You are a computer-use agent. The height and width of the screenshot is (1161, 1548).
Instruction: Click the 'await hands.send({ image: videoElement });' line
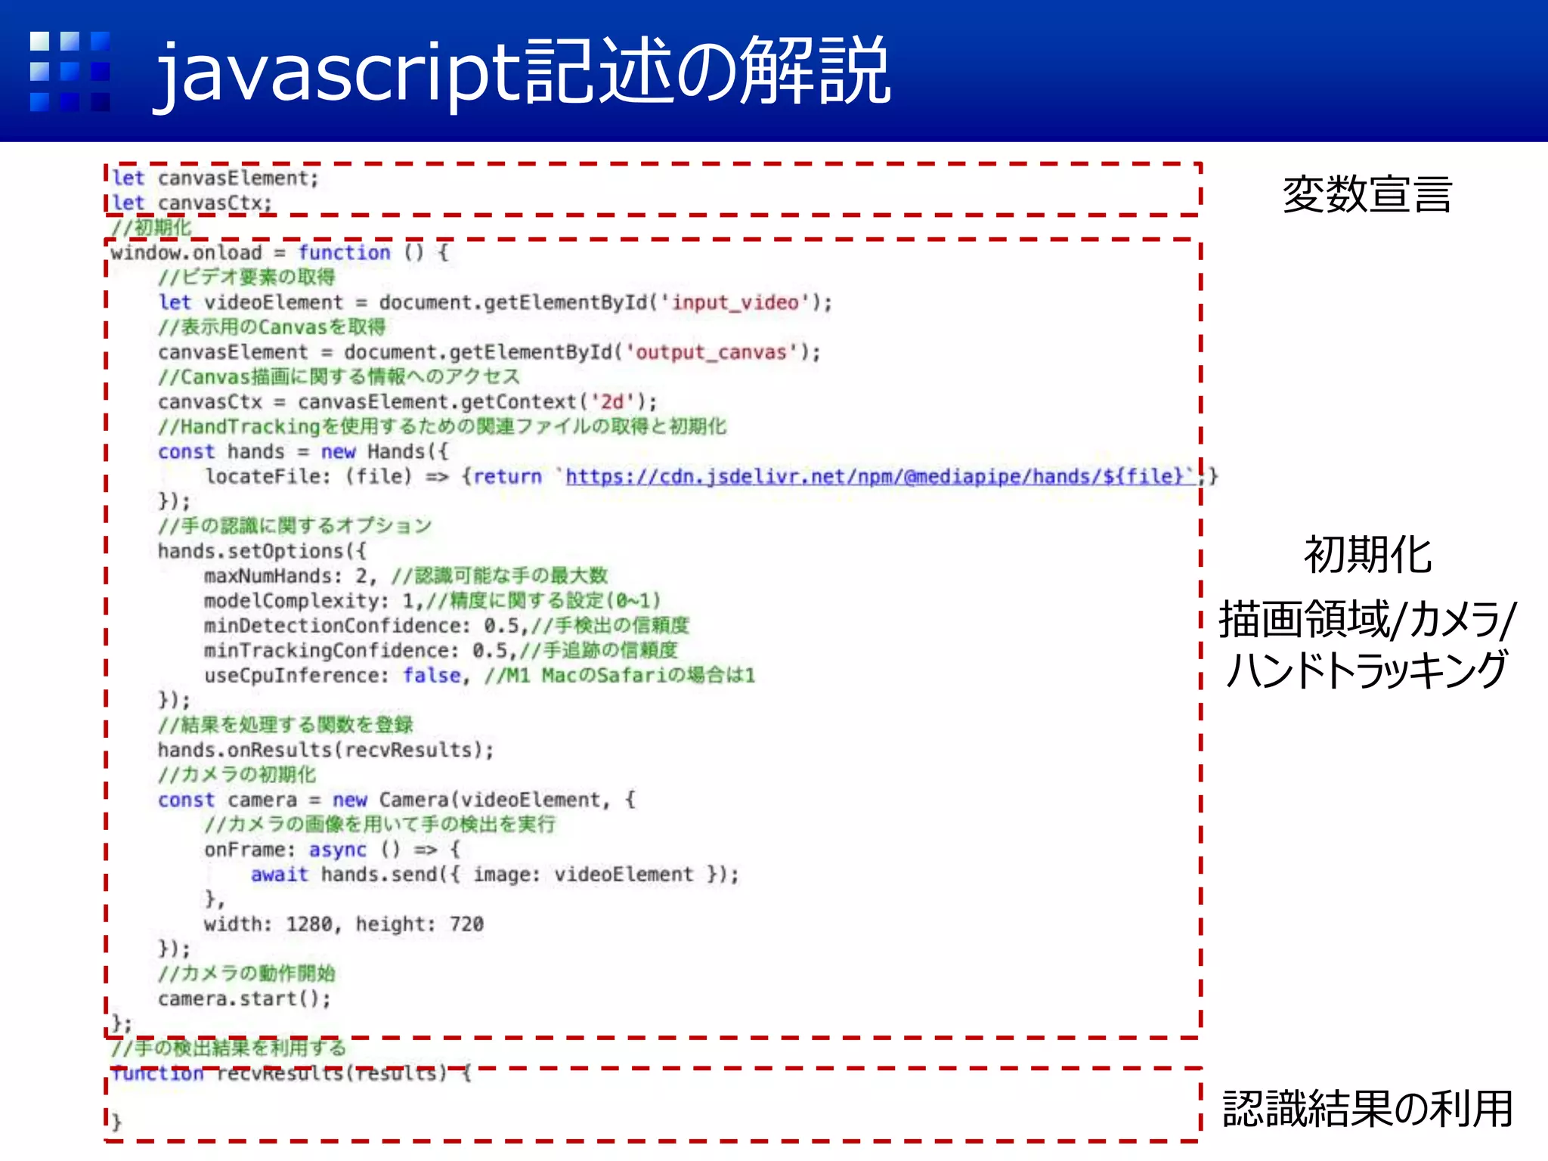(x=495, y=875)
